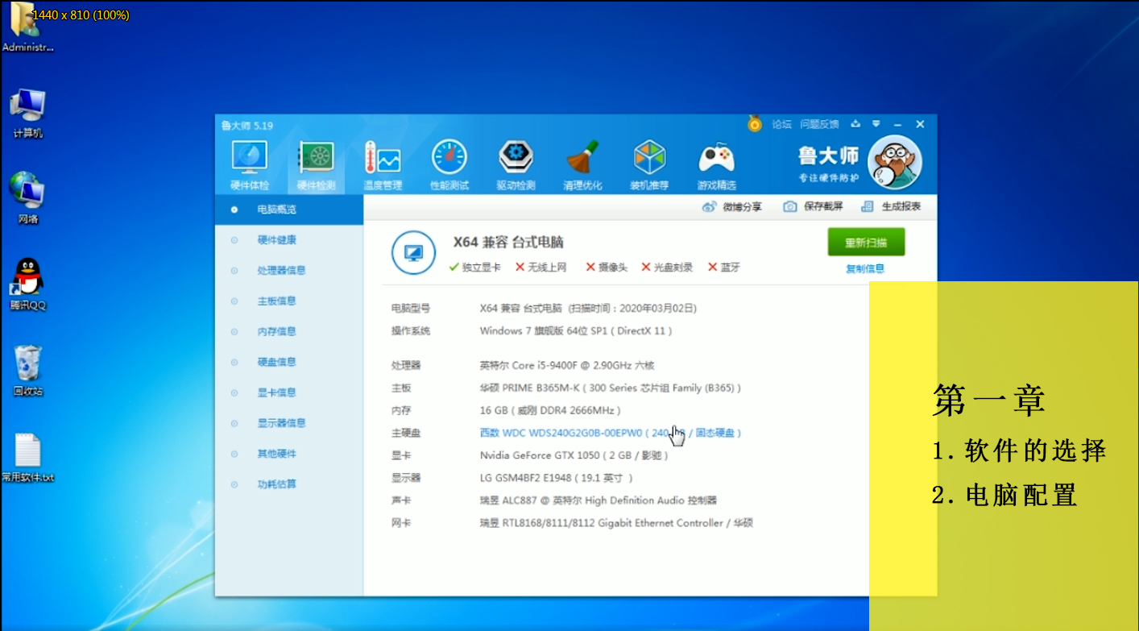Click OS value Windows 7 旗舰版 64位
The height and width of the screenshot is (631, 1139).
click(x=576, y=331)
